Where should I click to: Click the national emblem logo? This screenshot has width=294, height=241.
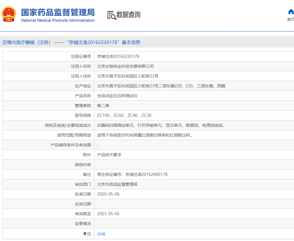(8, 14)
